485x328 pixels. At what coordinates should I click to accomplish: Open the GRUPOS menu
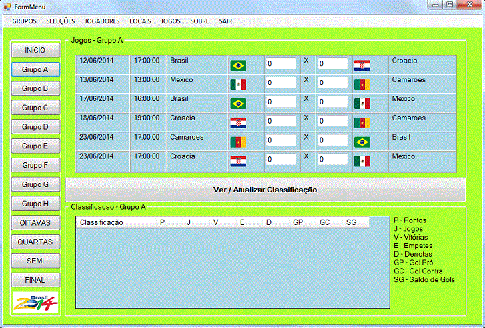coord(25,21)
